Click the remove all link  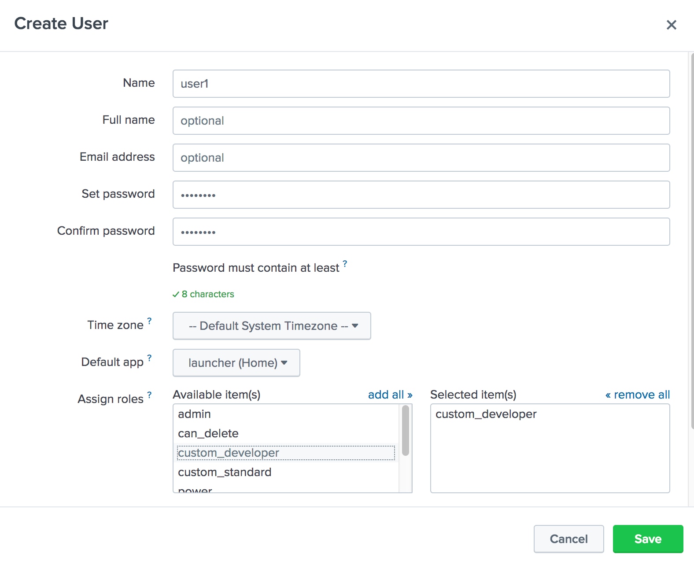tap(638, 395)
